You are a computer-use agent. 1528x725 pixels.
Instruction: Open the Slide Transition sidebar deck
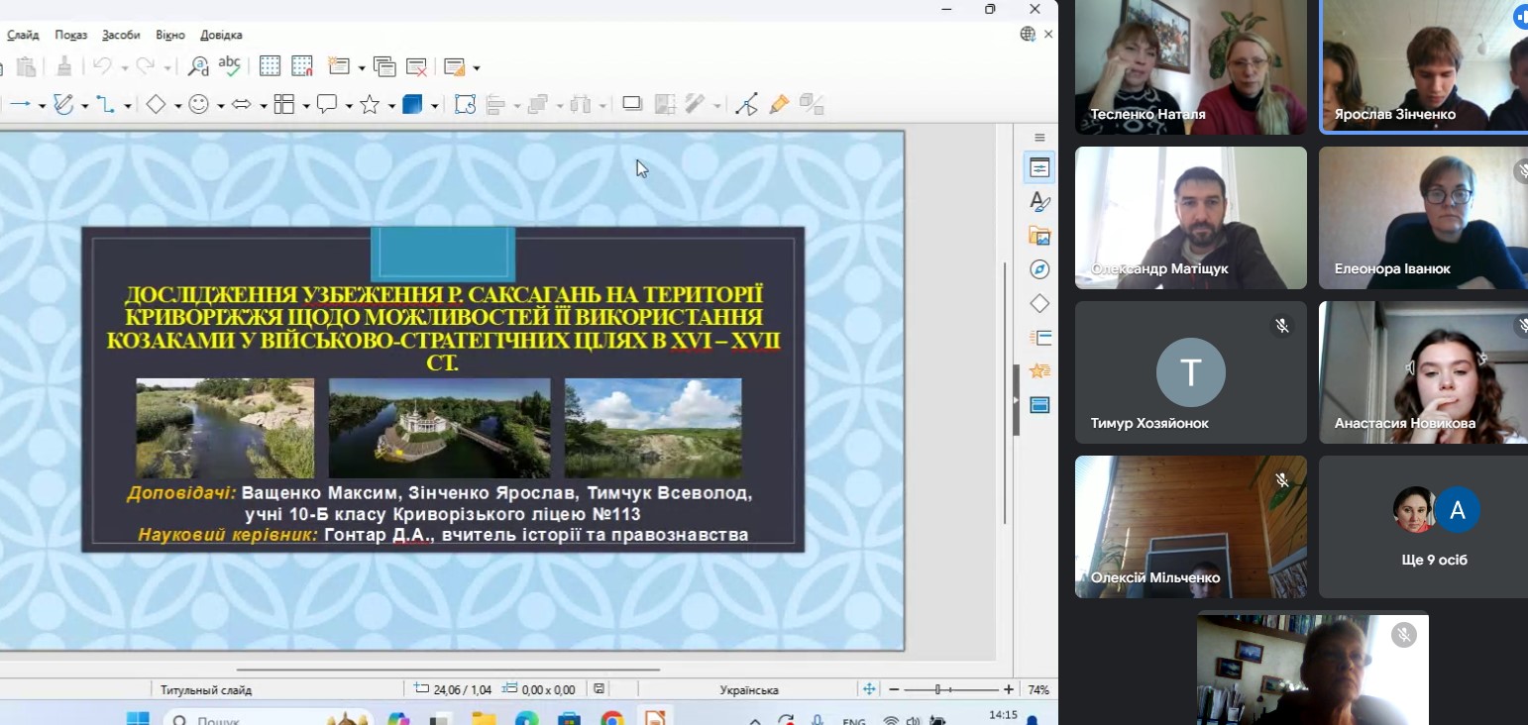[1039, 337]
